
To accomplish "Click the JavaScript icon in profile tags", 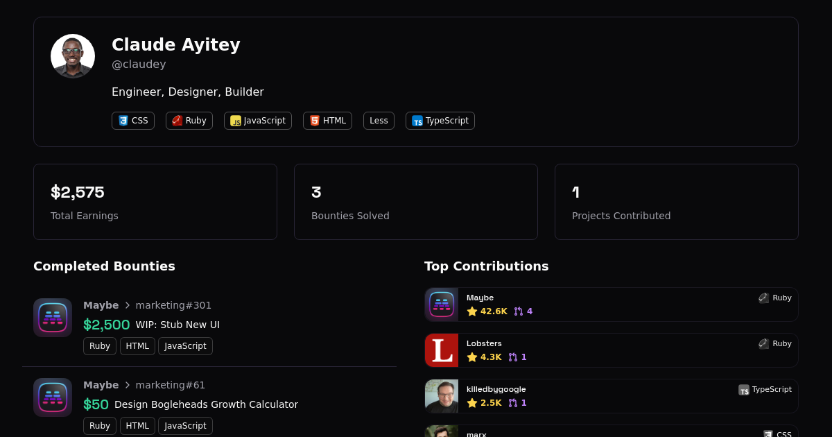I will tap(236, 121).
